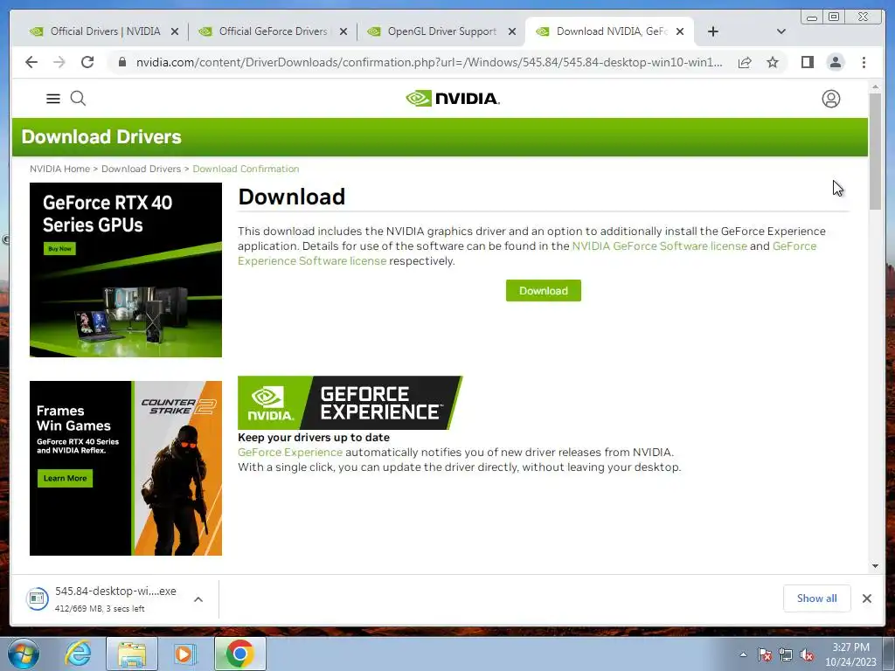Click the NVIDIA logo in page header

pyautogui.click(x=453, y=99)
